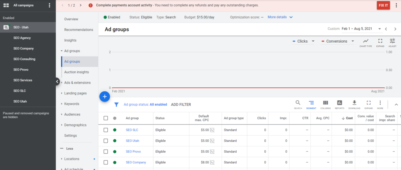Click the SEO SLC max CPC bid simulator icon
This screenshot has width=401, height=170.
tap(212, 130)
